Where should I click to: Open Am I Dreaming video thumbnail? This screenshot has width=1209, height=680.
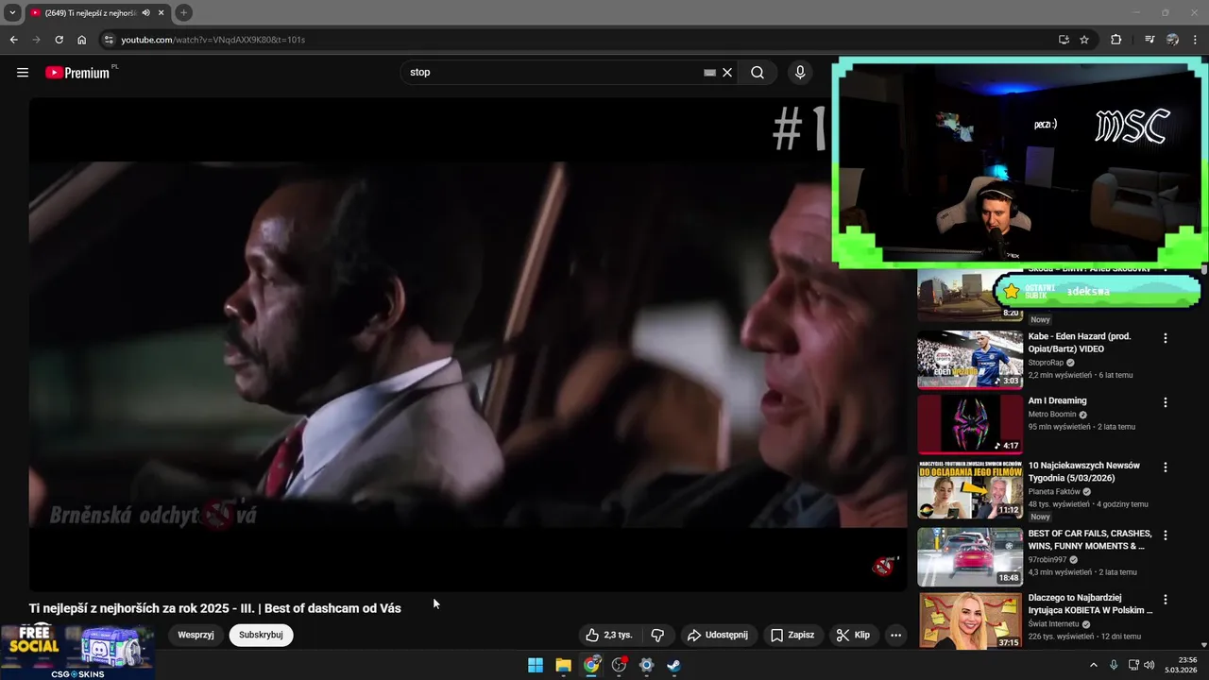(x=970, y=423)
